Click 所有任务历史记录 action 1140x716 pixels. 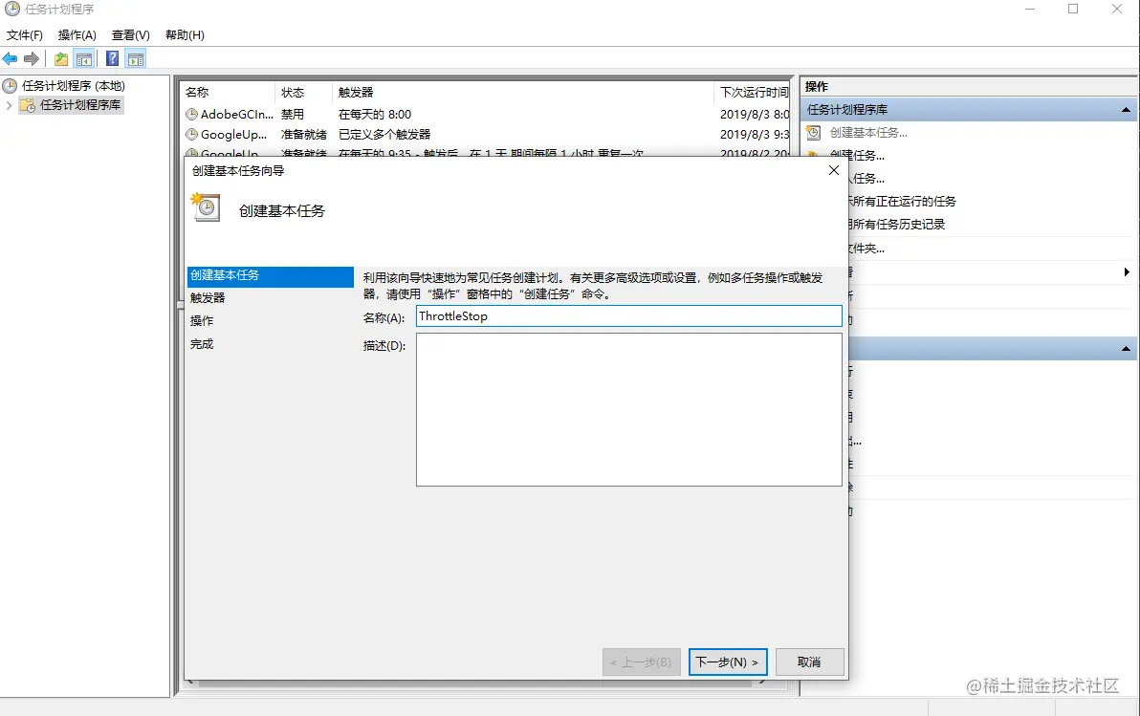[x=899, y=225]
